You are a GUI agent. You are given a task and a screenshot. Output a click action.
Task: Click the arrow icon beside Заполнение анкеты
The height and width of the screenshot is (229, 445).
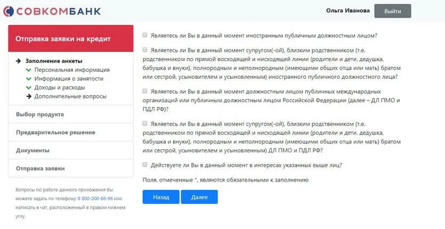tap(19, 61)
